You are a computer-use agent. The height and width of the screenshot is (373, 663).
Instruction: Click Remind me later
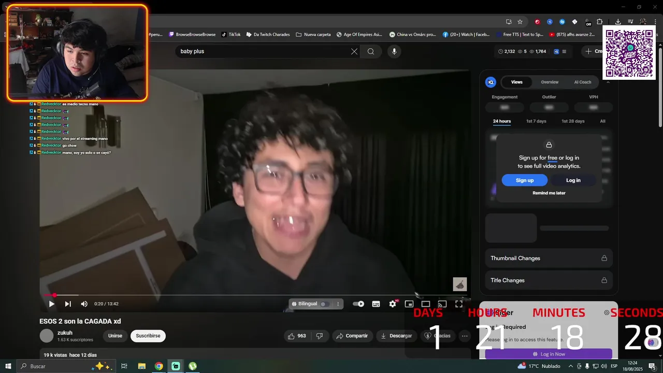pyautogui.click(x=549, y=193)
